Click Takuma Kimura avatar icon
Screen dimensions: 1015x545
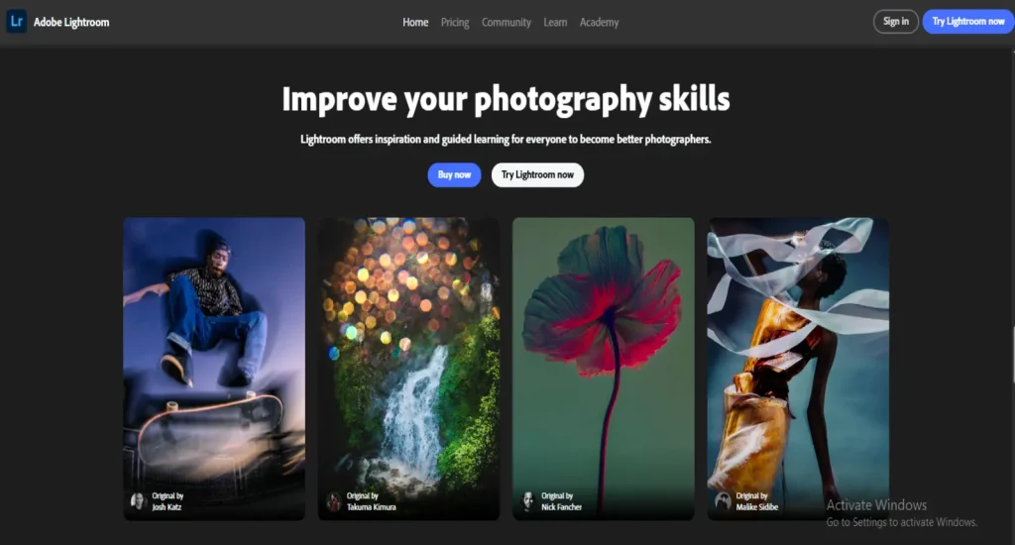pos(333,501)
